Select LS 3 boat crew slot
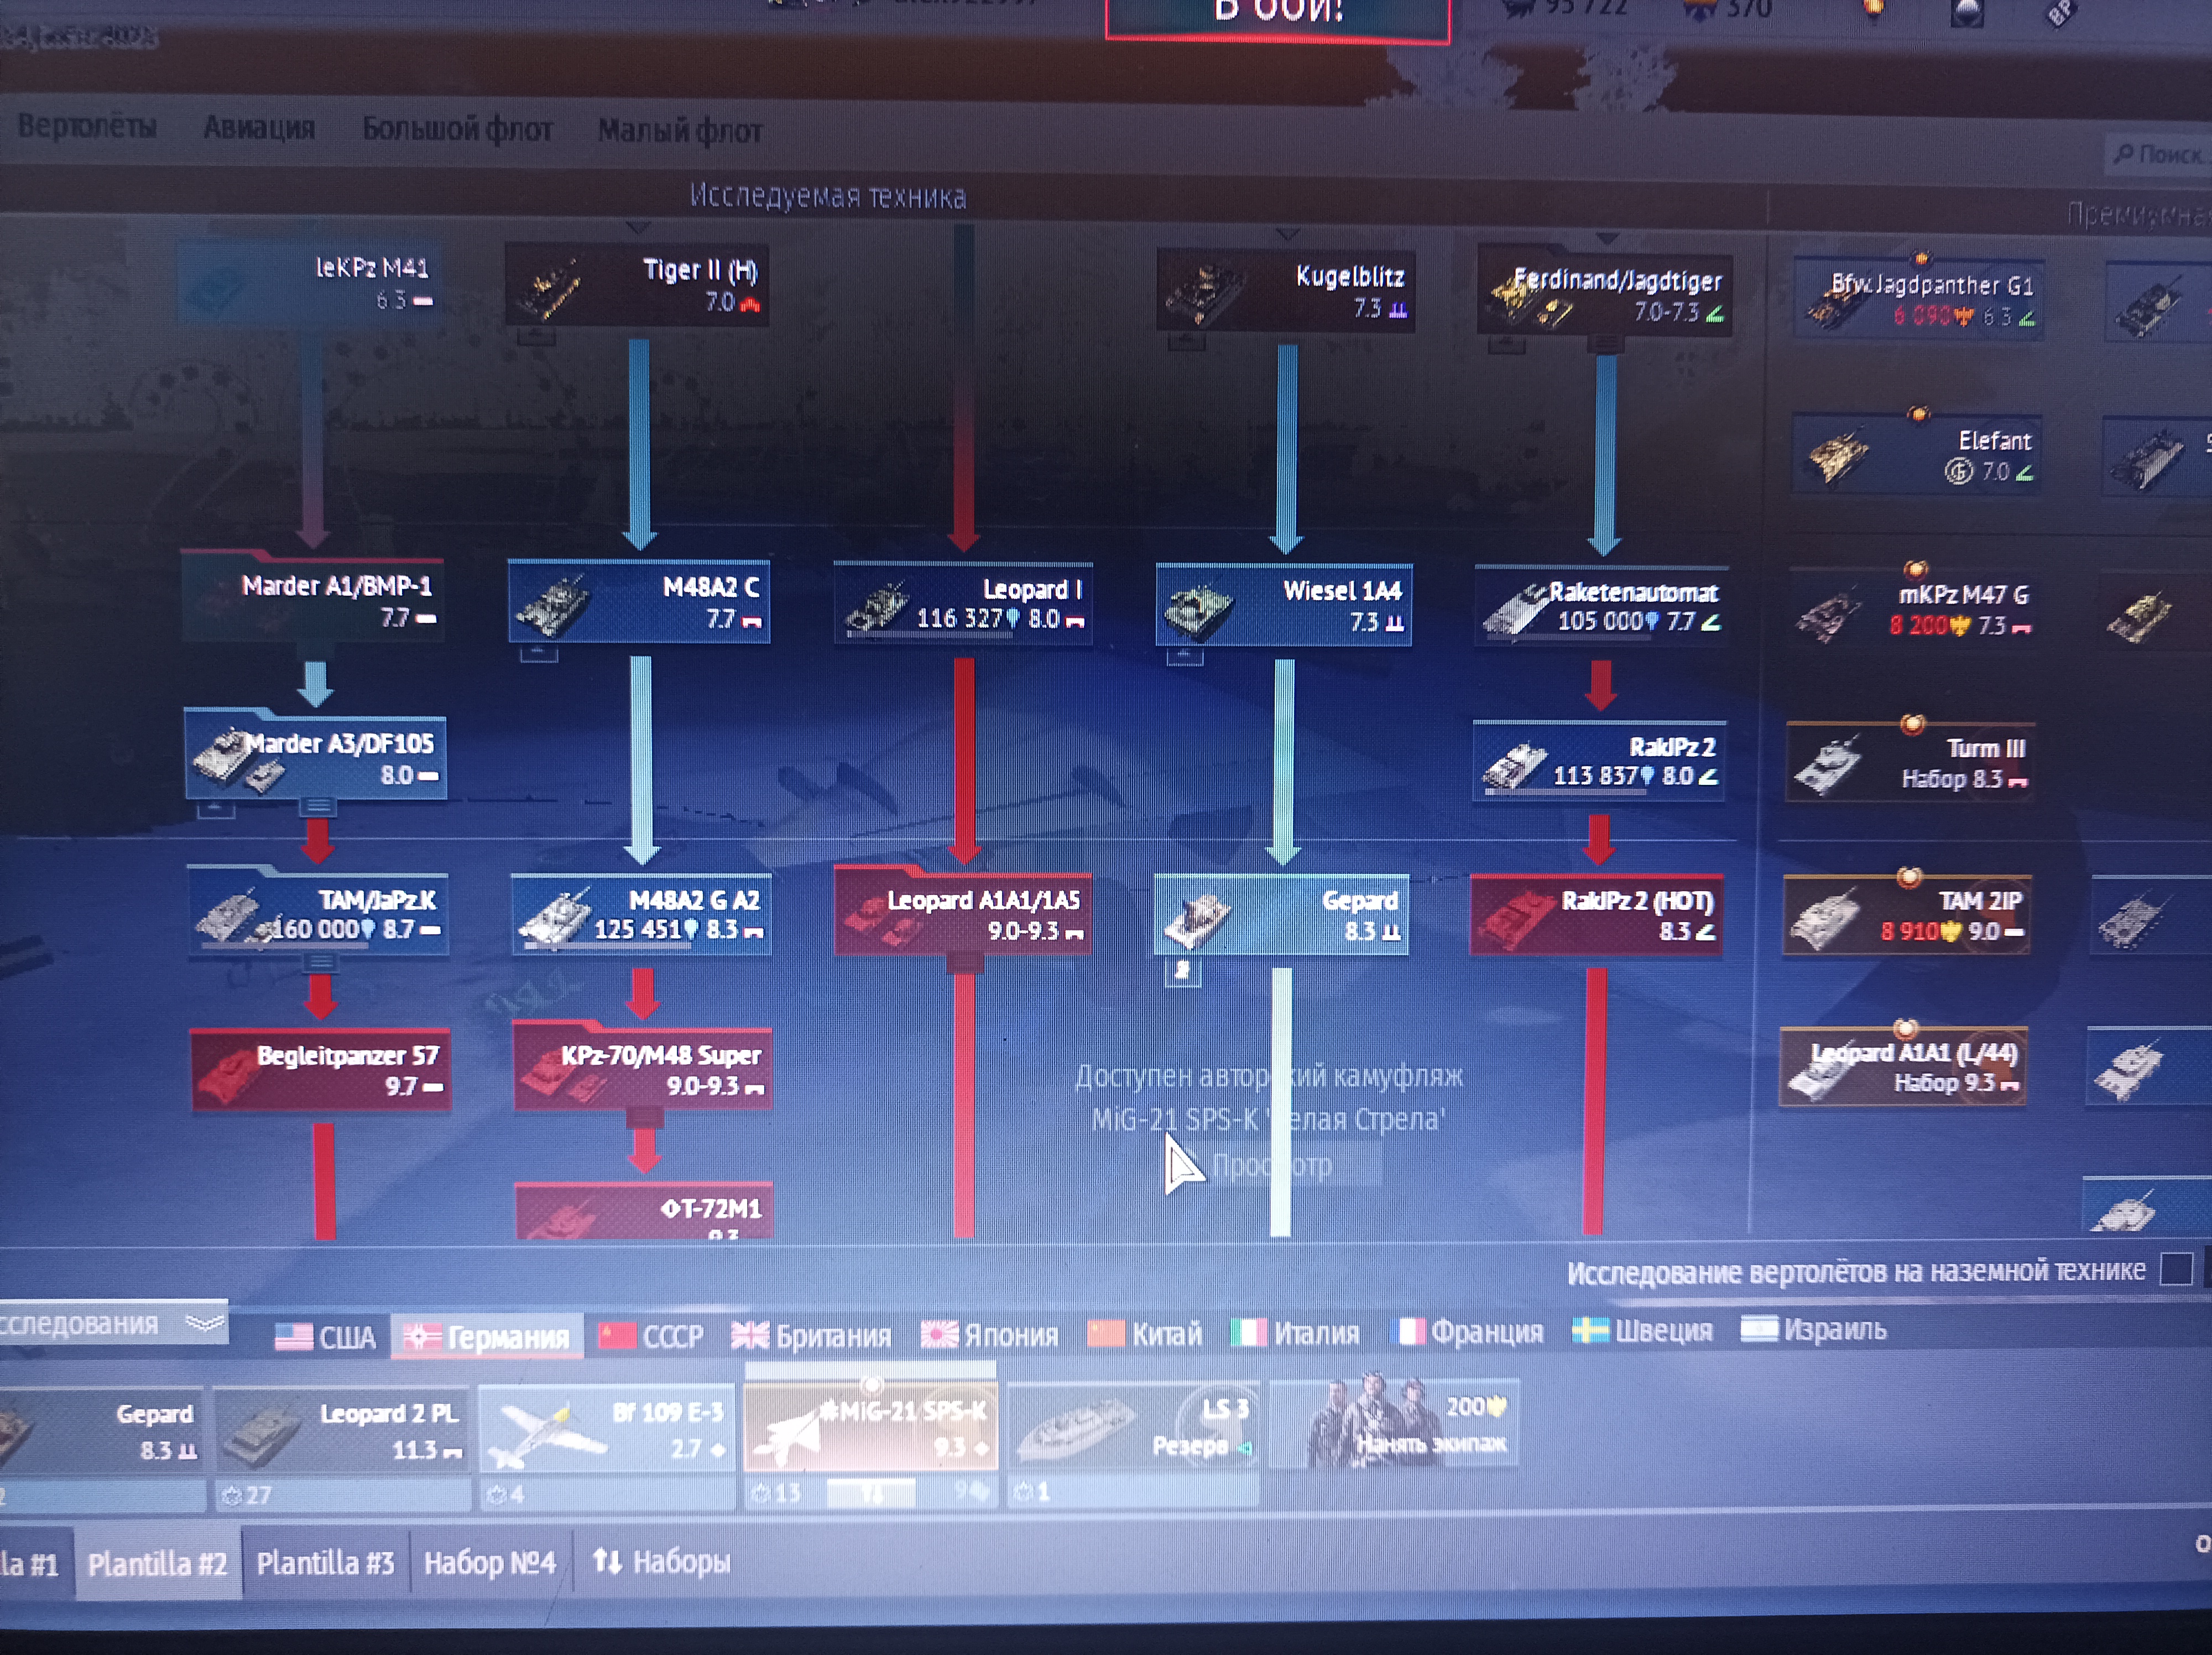 click(x=1133, y=1424)
